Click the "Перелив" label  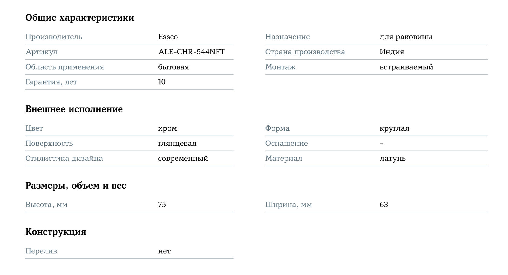[x=41, y=251]
